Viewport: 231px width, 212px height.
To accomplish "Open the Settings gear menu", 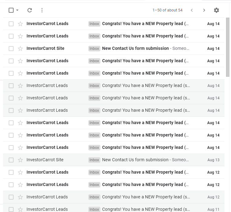I will [216, 10].
